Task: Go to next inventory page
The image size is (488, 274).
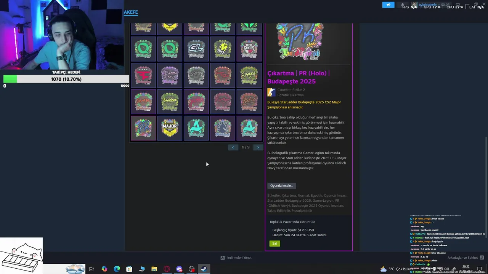Action: tap(258, 147)
